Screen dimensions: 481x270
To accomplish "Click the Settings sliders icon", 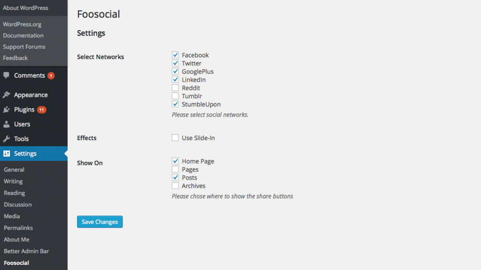I will [x=7, y=153].
